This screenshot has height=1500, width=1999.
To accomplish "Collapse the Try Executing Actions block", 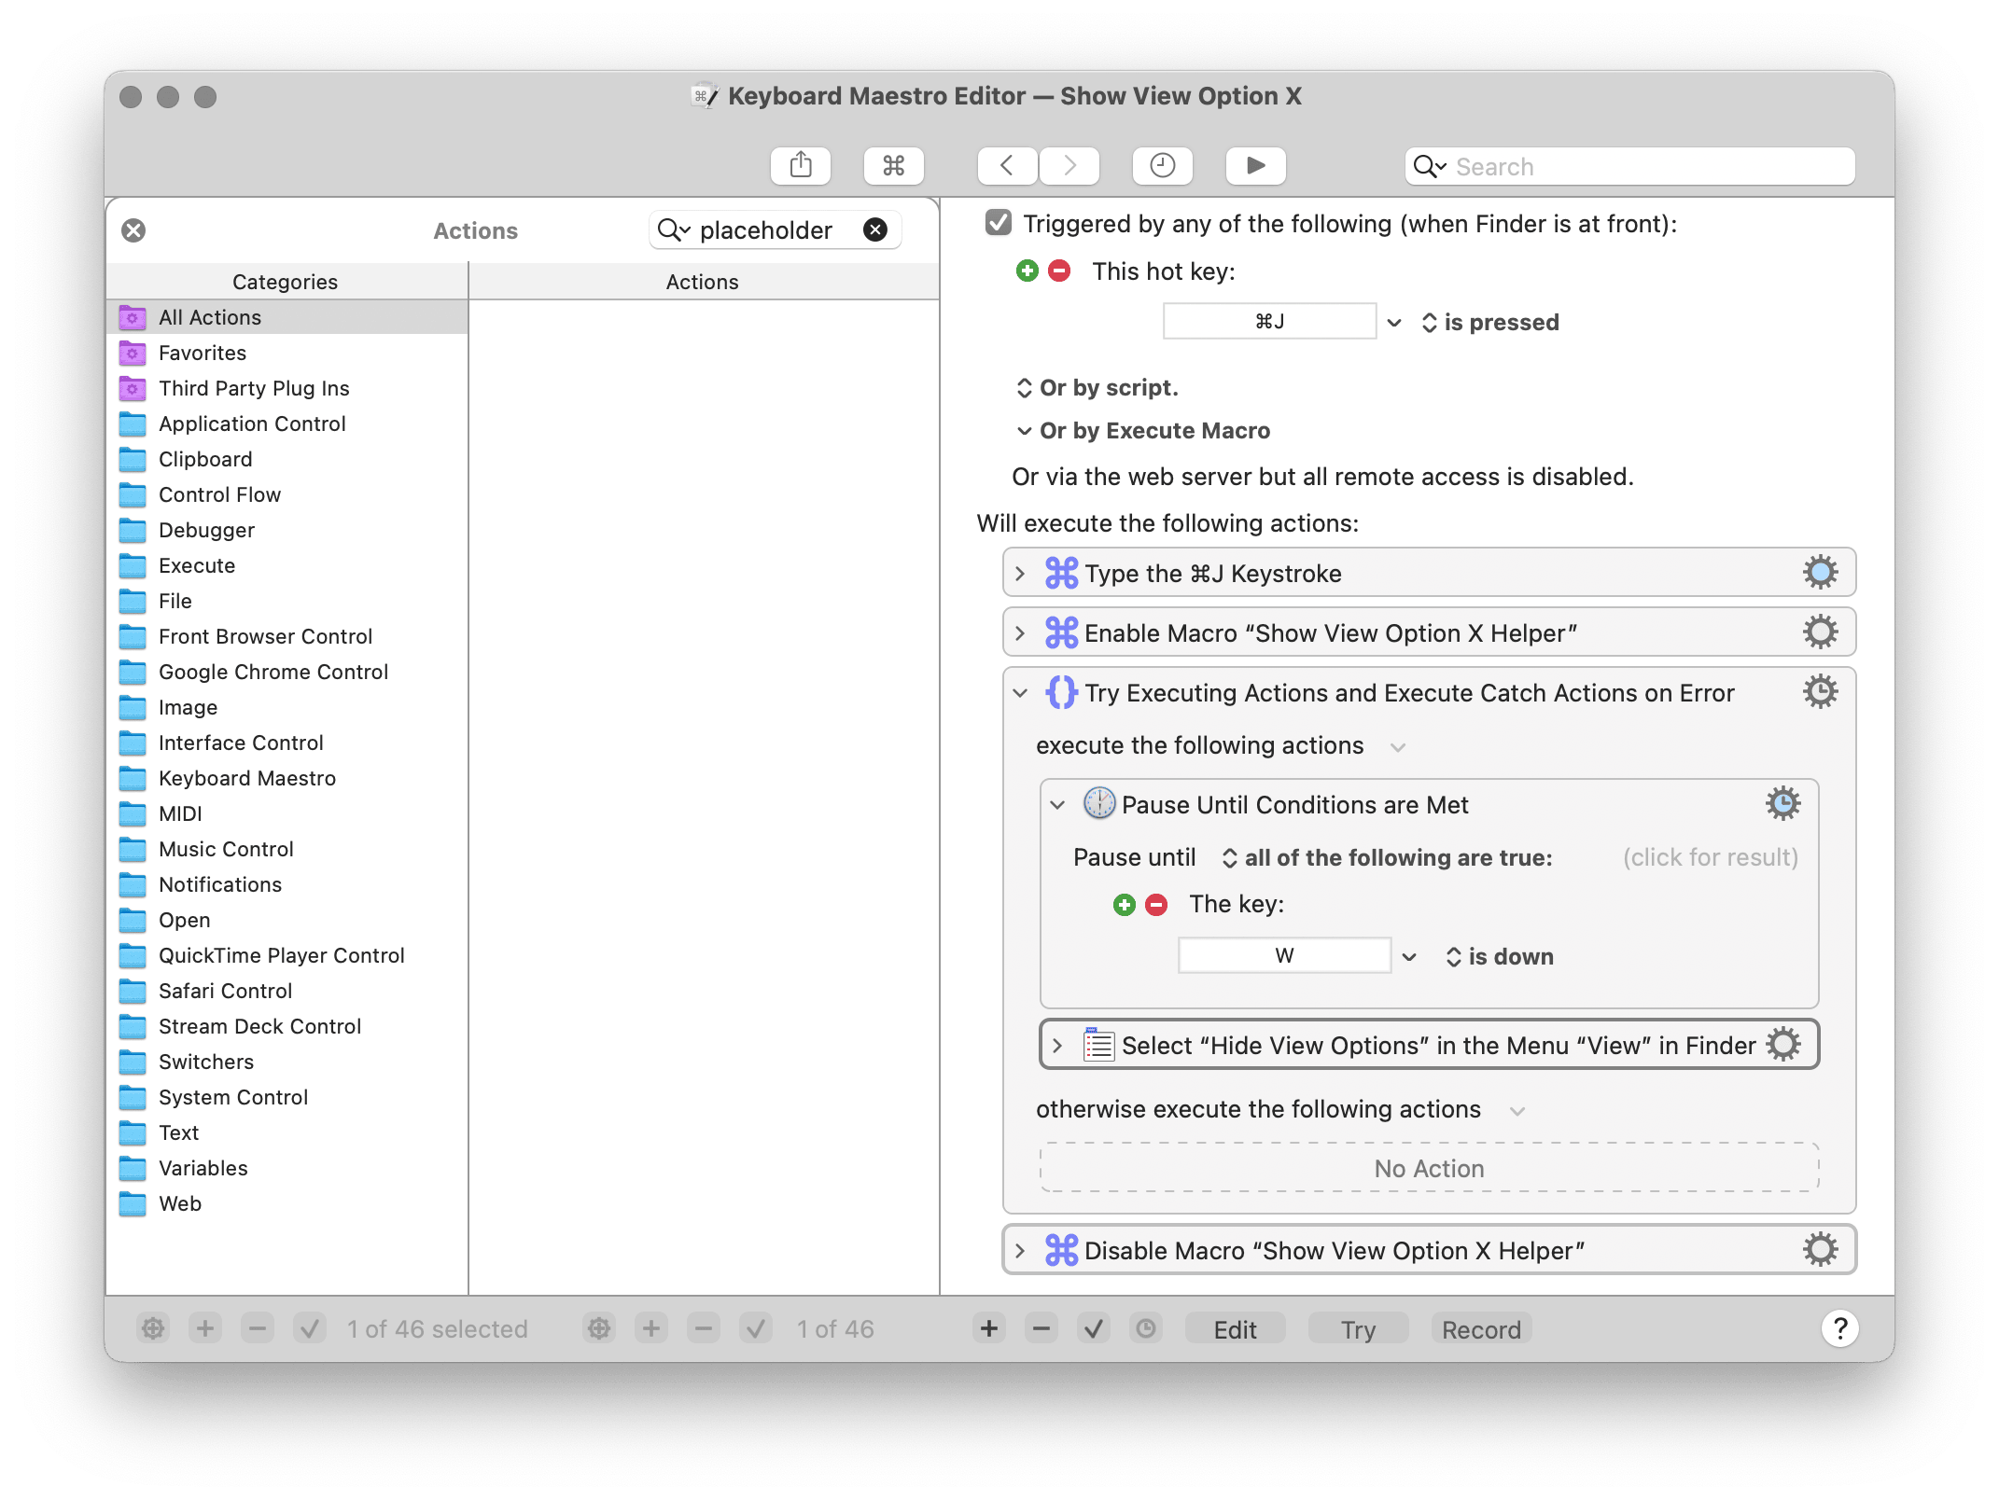I will click(x=1020, y=693).
